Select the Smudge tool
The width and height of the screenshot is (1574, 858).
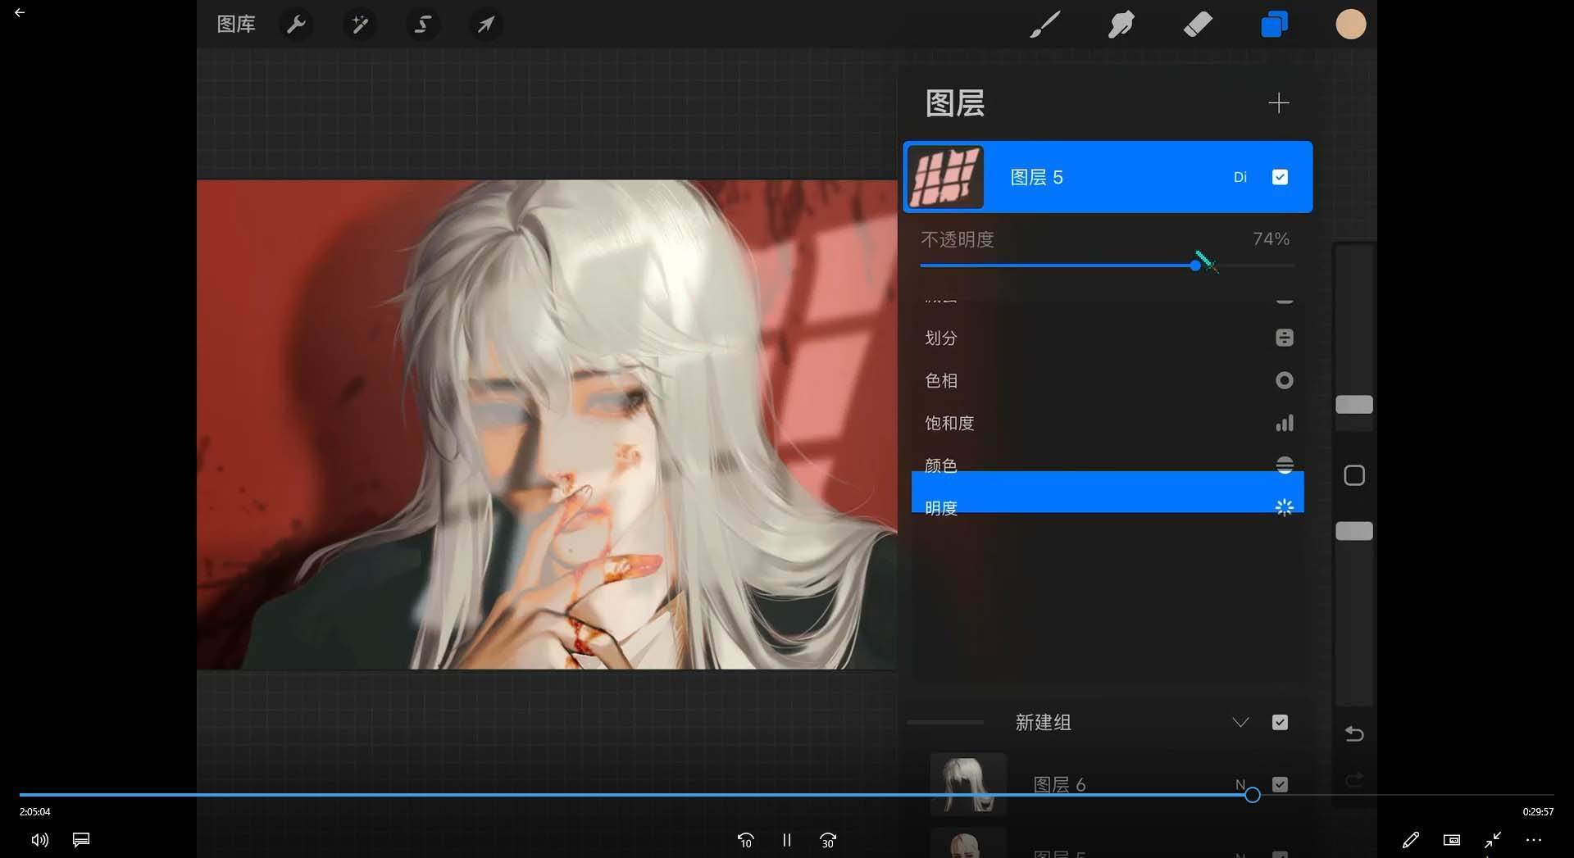[x=1121, y=24]
